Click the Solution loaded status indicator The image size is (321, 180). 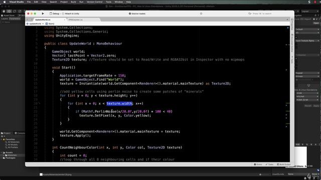pyautogui.click(x=137, y=13)
